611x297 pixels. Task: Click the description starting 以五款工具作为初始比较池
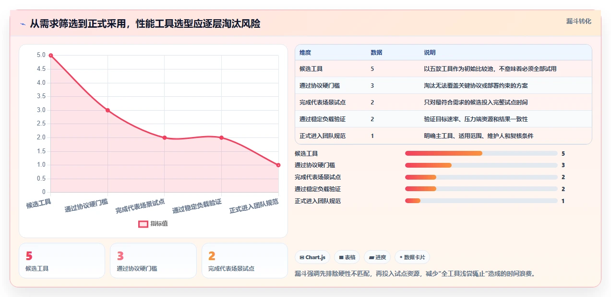490,69
